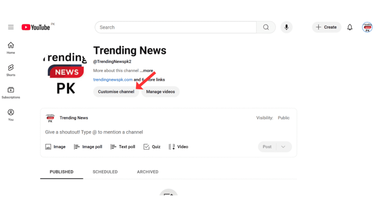Open the You sidebar page

click(11, 115)
